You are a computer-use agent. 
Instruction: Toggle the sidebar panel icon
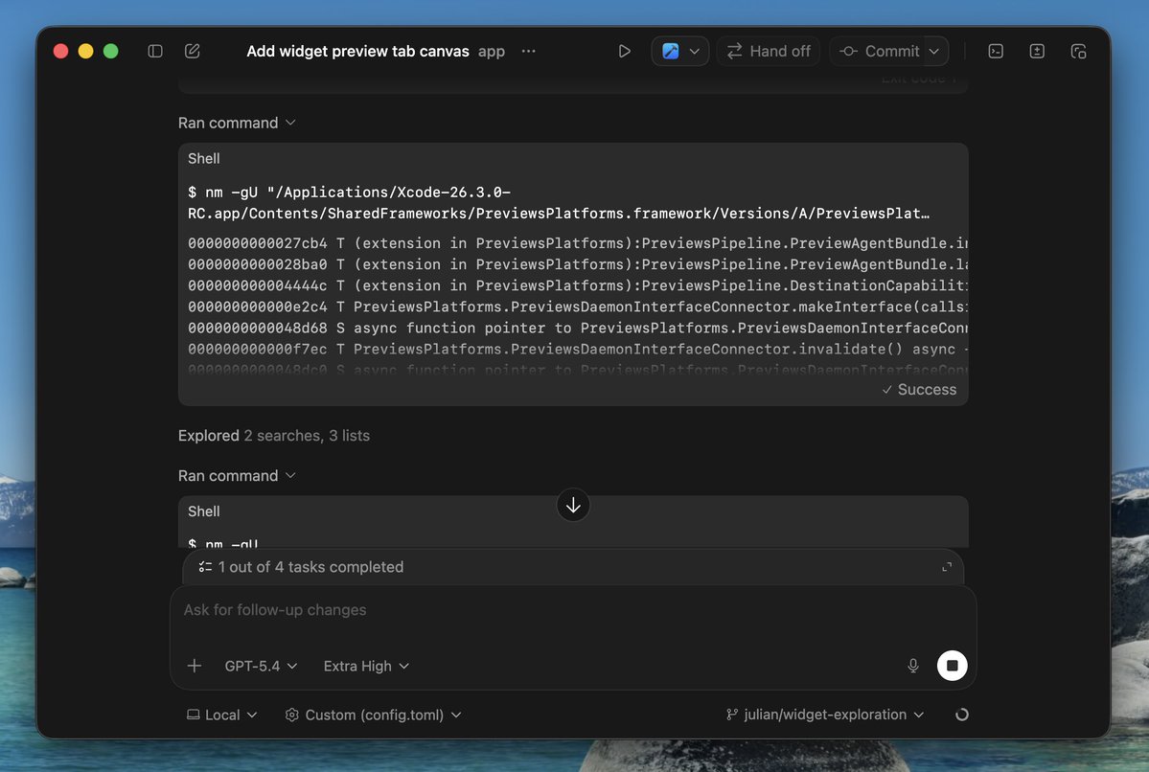point(154,52)
